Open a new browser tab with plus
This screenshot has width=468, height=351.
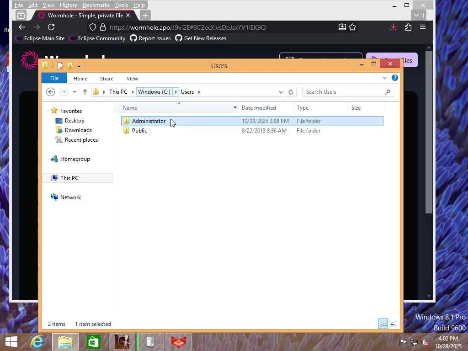coord(145,15)
